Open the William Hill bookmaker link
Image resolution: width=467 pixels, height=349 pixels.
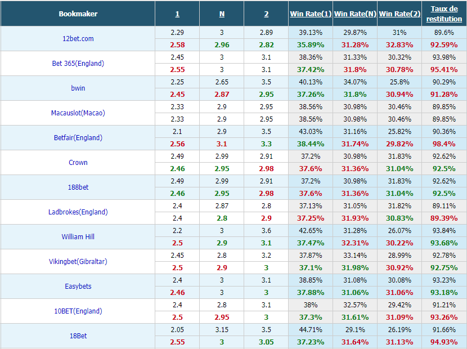tap(78, 236)
